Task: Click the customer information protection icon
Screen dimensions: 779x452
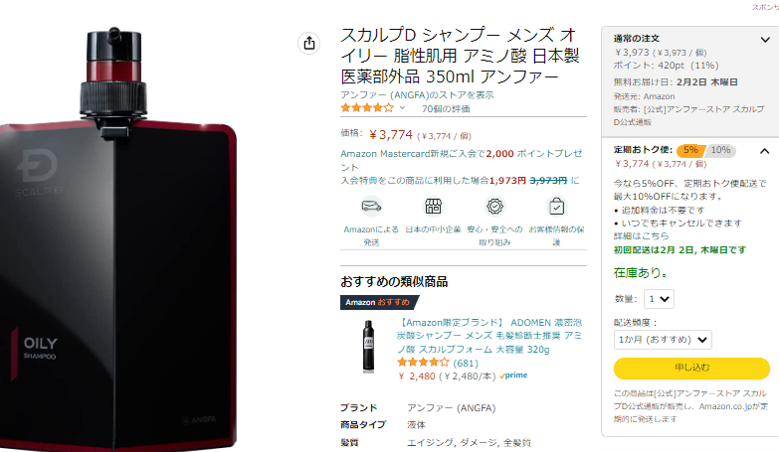Action: click(556, 207)
